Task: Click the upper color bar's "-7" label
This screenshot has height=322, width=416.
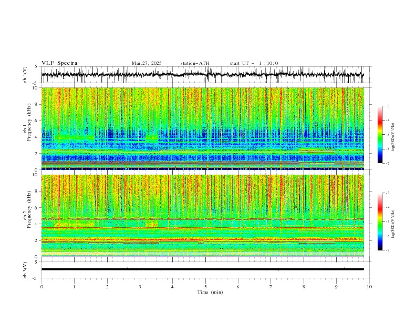Action: click(x=387, y=163)
